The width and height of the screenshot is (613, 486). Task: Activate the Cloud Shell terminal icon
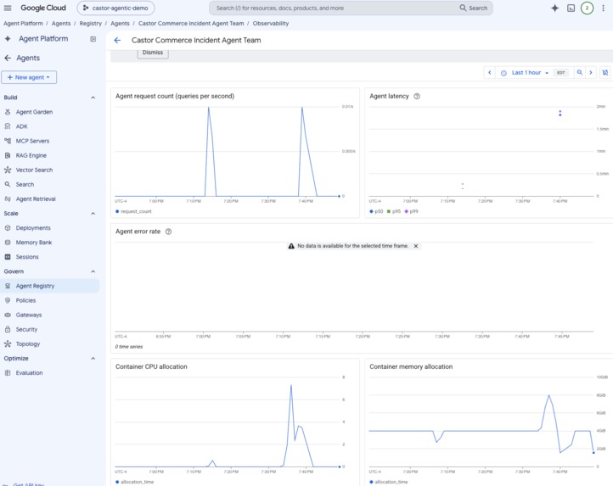click(x=571, y=8)
